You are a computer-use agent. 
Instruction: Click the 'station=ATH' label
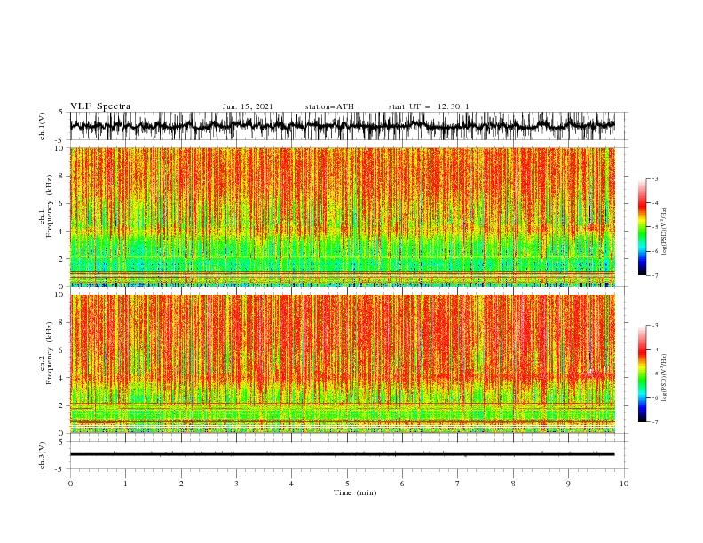click(329, 106)
